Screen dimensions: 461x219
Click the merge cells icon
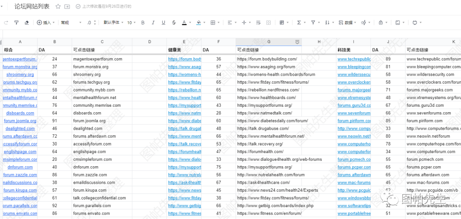coord(268,23)
